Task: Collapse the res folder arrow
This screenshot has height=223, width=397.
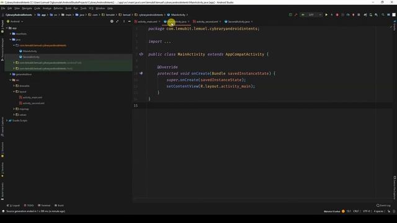Action: point(11,80)
